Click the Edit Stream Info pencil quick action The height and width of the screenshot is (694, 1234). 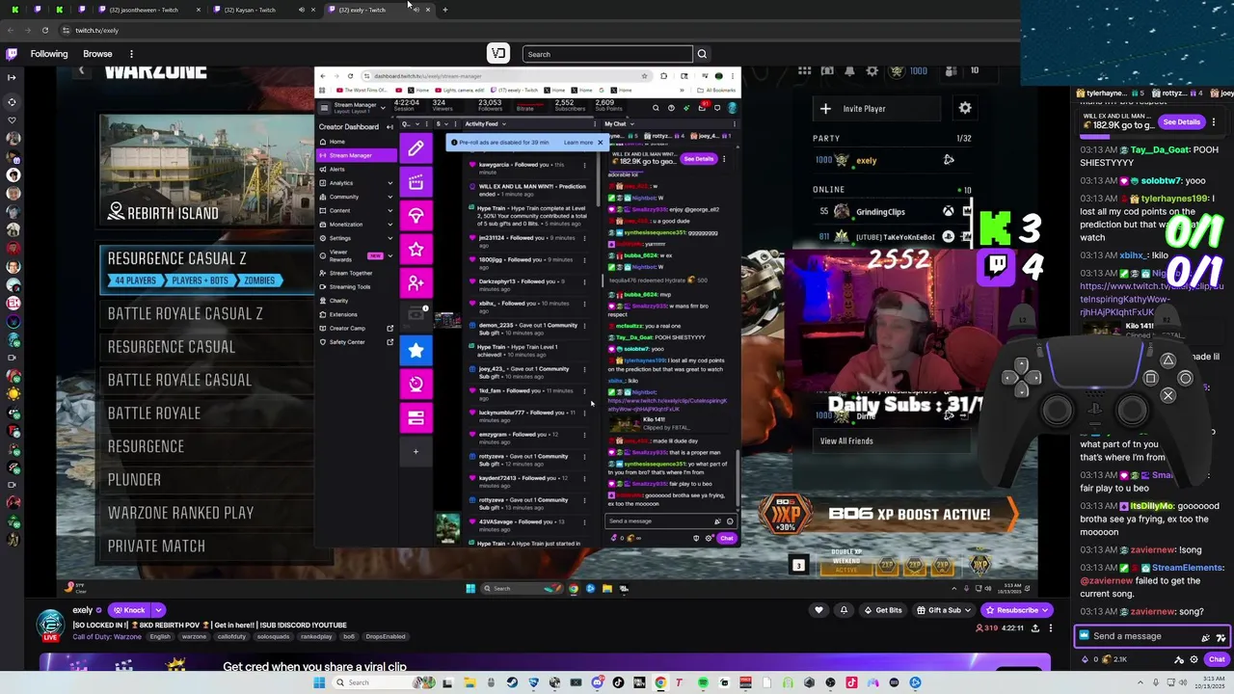(x=416, y=148)
